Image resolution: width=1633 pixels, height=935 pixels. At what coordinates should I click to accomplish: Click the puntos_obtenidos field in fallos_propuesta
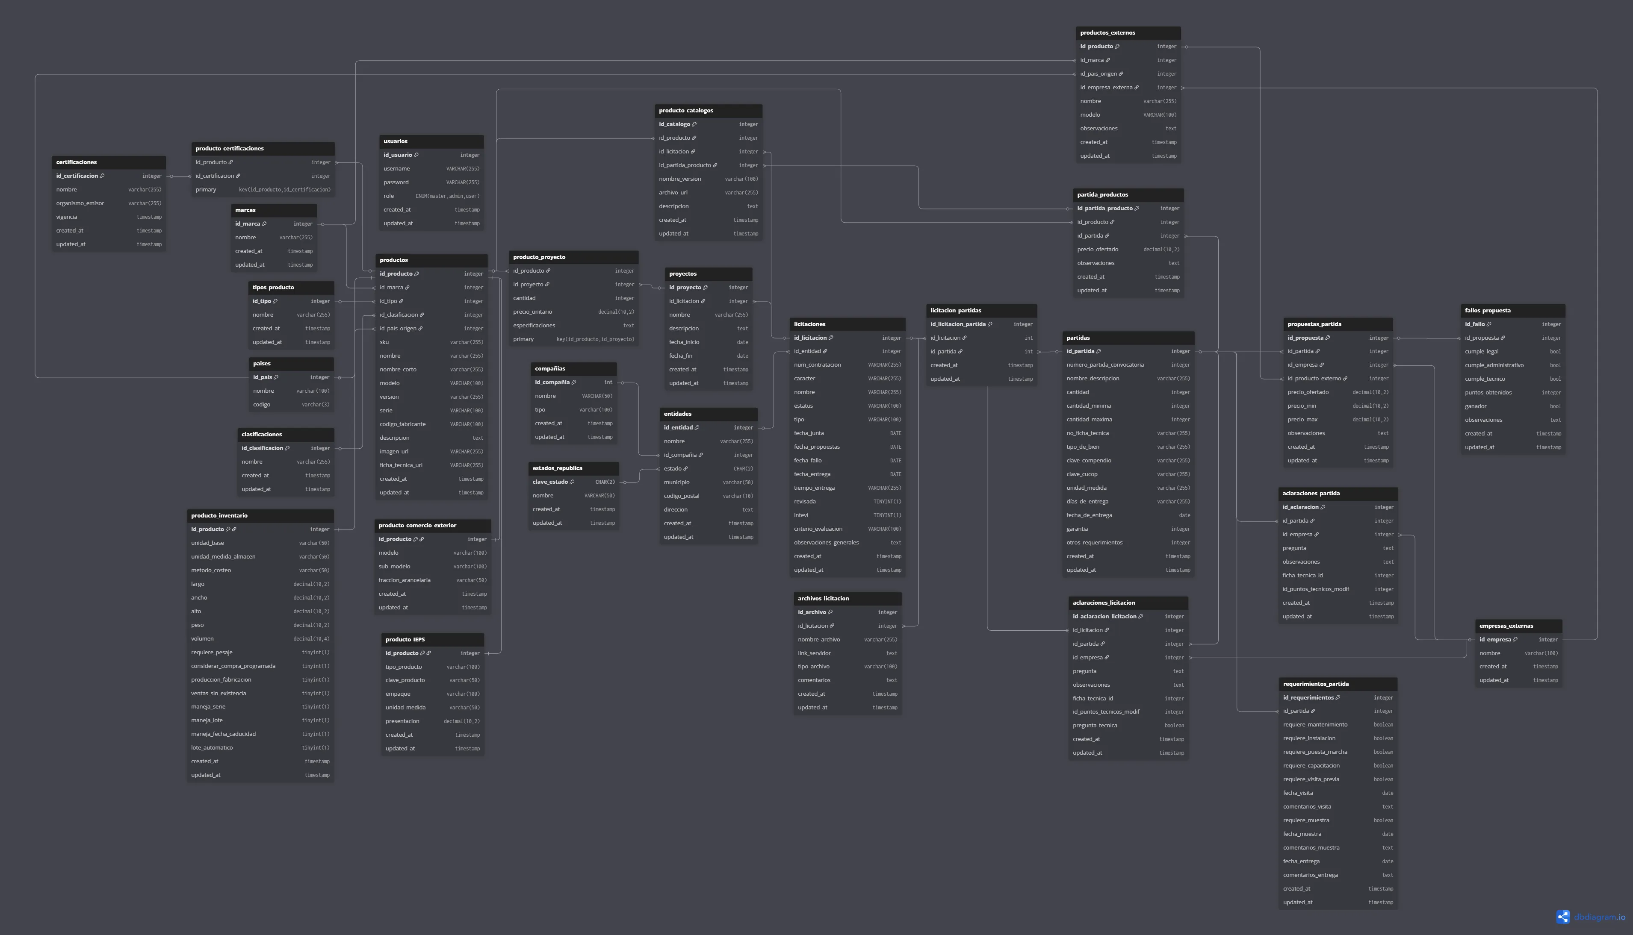pyautogui.click(x=1514, y=393)
